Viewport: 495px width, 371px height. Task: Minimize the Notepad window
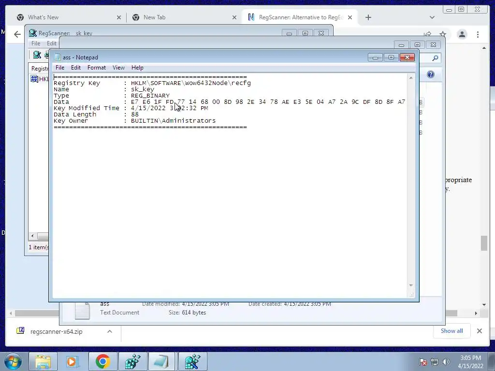tap(375, 57)
